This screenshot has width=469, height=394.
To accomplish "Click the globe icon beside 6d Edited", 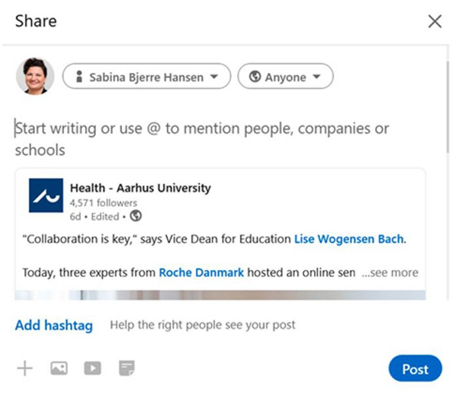I will pos(136,216).
